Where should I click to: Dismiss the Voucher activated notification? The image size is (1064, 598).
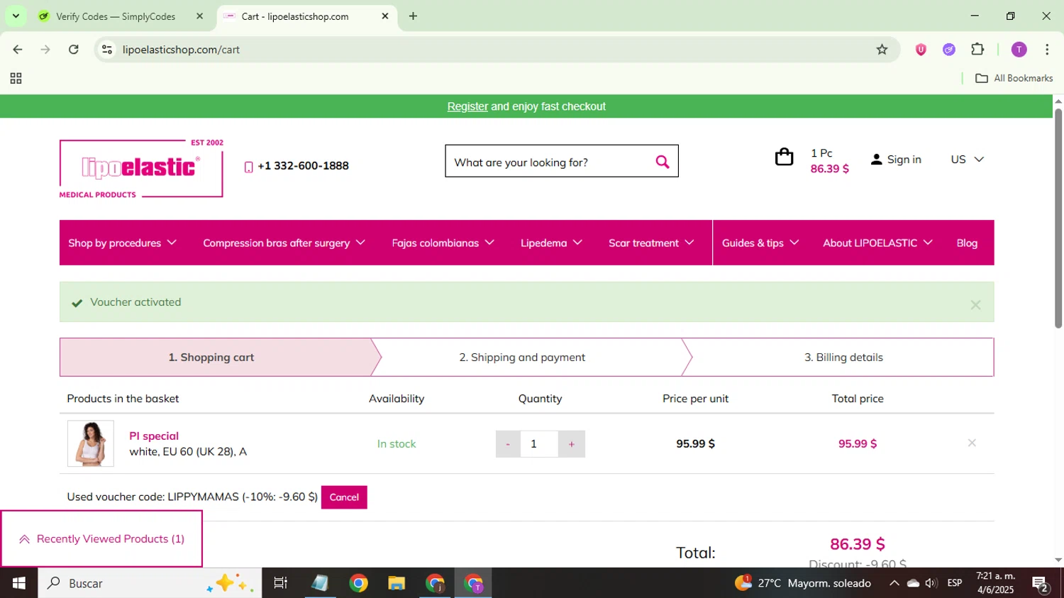click(975, 304)
